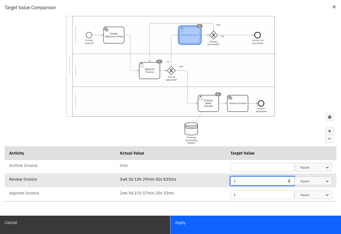Click the reset diagram viewport icon
Screen dimensions: 341x234
[330, 117]
